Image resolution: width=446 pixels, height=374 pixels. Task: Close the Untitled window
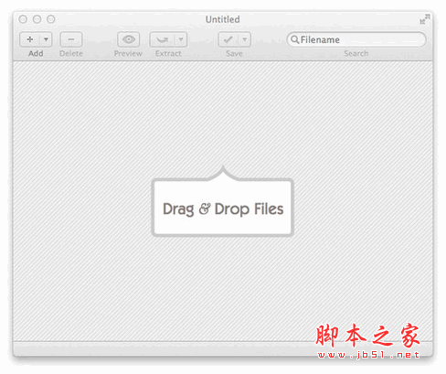(x=23, y=19)
